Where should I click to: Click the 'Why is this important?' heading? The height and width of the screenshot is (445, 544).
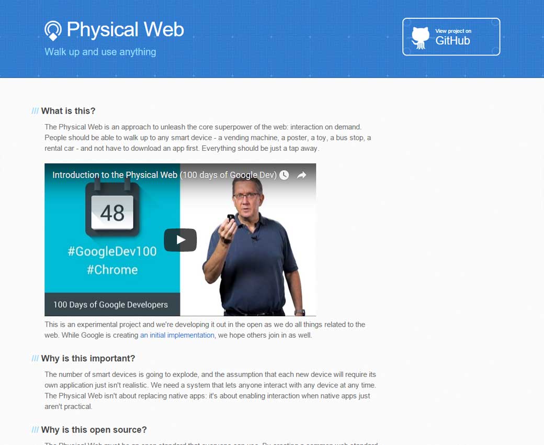coord(88,359)
